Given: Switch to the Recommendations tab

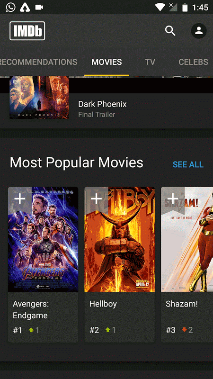Looking at the screenshot, I should tap(39, 62).
